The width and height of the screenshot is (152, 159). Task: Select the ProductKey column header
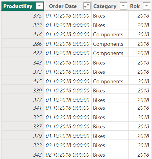pyautogui.click(x=23, y=6)
